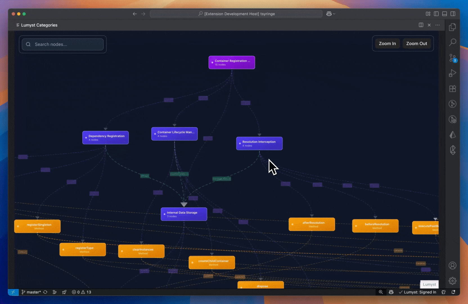Select the createChildContainer method node
The width and height of the screenshot is (468, 304).
212,263
